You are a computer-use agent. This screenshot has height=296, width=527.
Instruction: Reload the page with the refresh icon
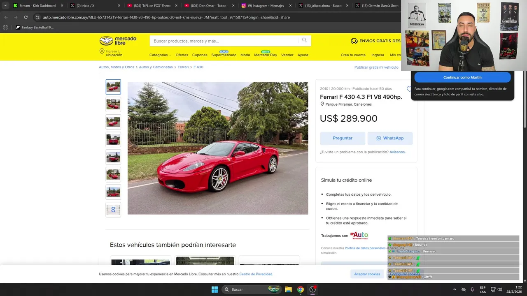(x=26, y=17)
